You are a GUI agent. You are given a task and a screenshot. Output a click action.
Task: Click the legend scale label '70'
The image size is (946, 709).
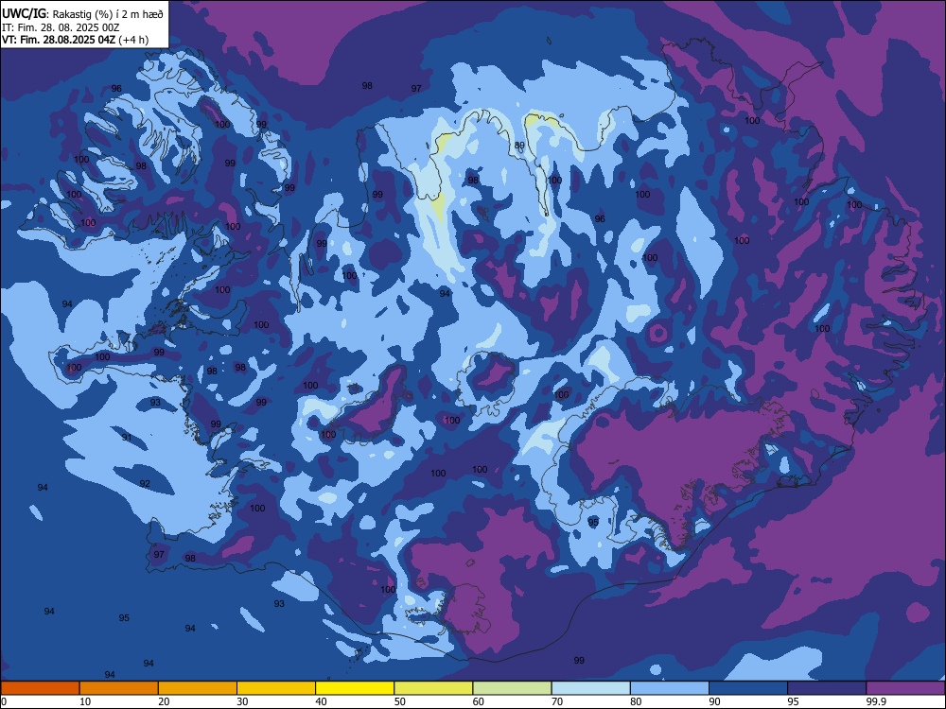click(x=557, y=701)
